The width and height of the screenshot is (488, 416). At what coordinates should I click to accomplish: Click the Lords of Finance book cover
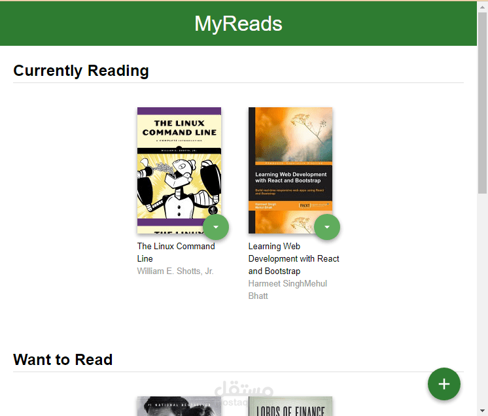point(290,406)
